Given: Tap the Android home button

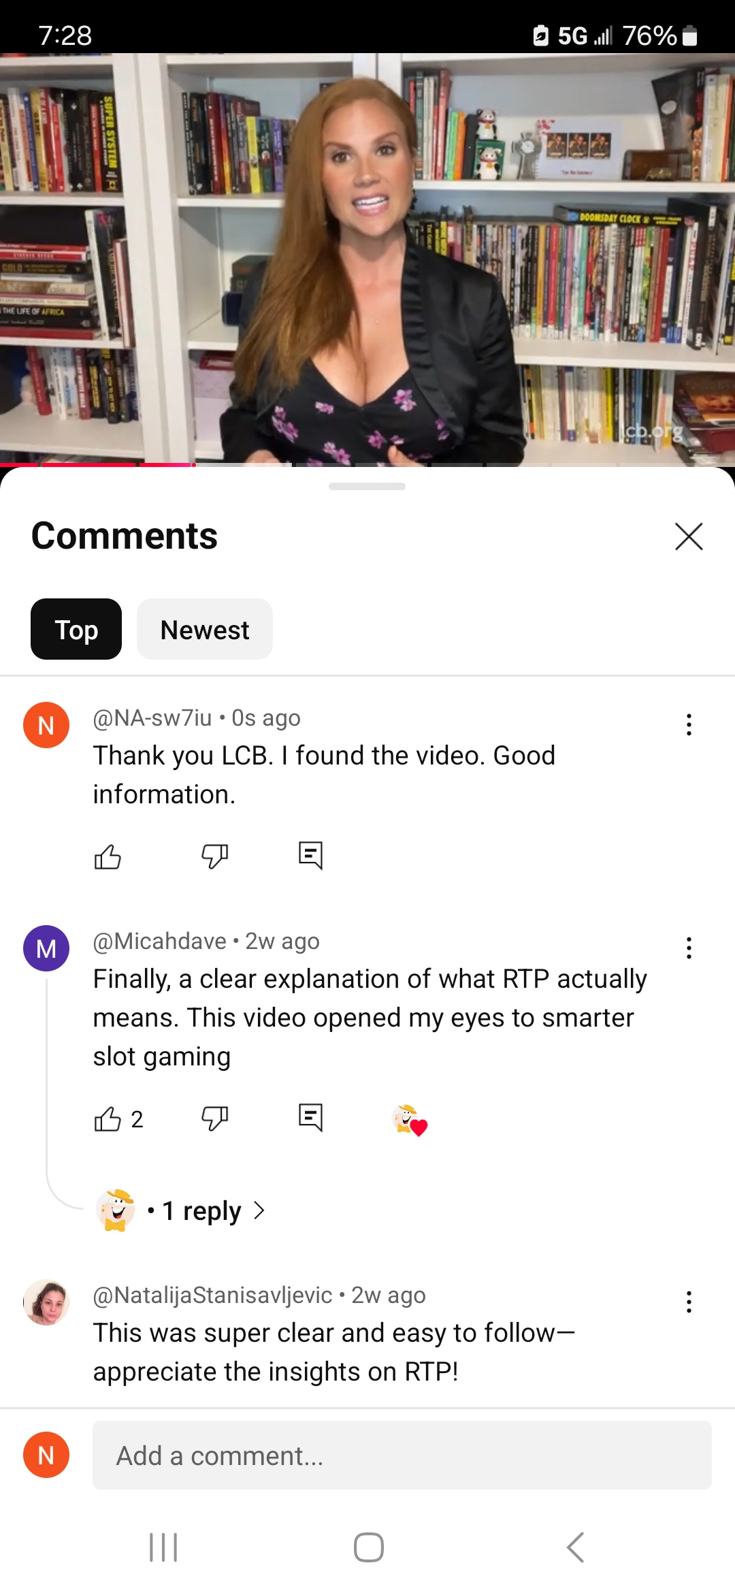Looking at the screenshot, I should tap(368, 1547).
